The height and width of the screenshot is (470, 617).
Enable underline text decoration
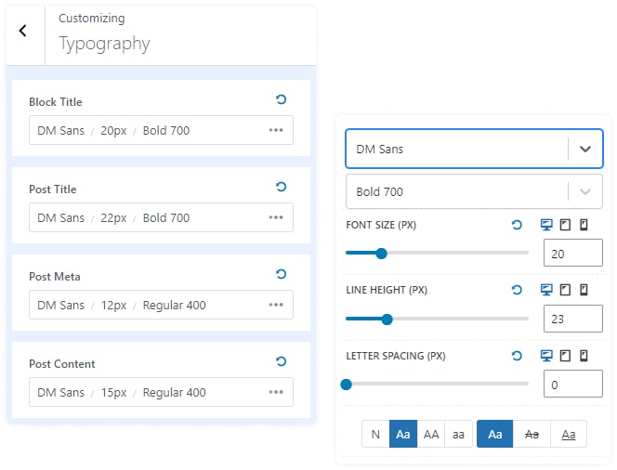click(568, 434)
